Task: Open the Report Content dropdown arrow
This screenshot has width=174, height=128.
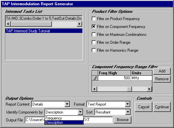Action: pyautogui.click(x=67, y=104)
